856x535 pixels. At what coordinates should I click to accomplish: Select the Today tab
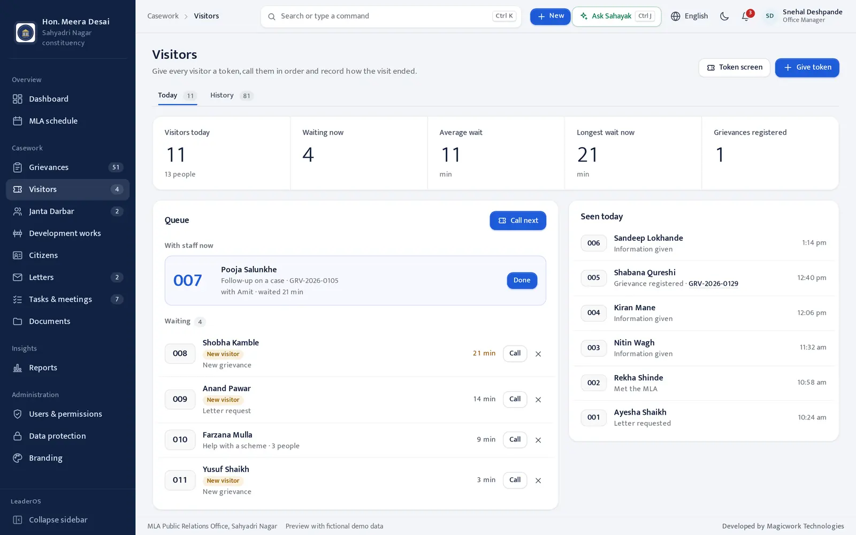177,95
